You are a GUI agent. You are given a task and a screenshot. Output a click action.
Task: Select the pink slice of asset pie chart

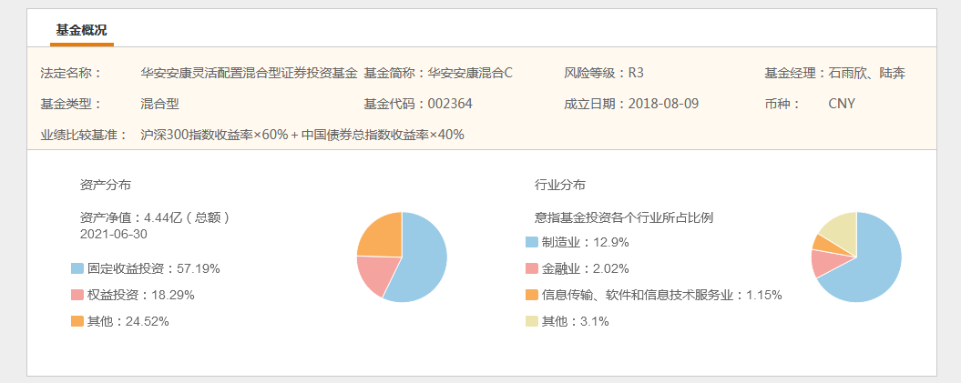pos(373,274)
